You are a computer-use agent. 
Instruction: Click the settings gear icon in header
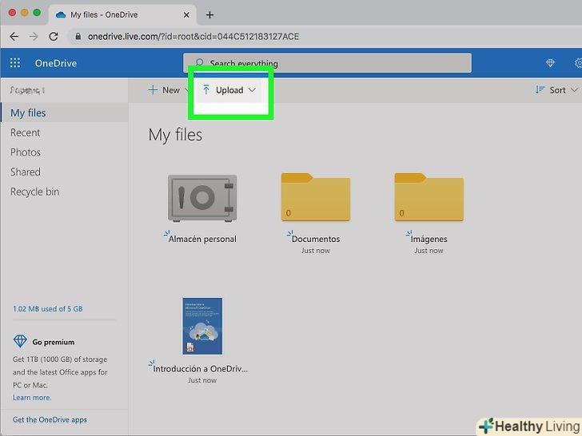click(577, 63)
